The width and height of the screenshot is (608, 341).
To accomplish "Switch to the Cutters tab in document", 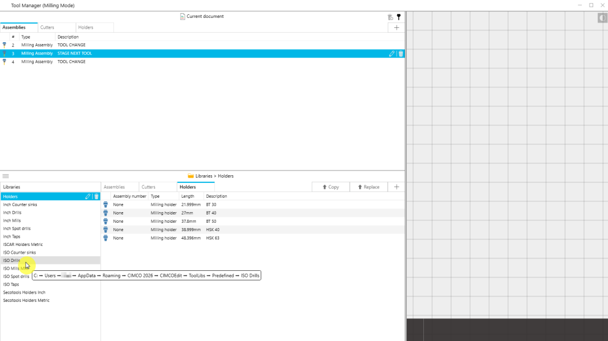I will [x=47, y=27].
